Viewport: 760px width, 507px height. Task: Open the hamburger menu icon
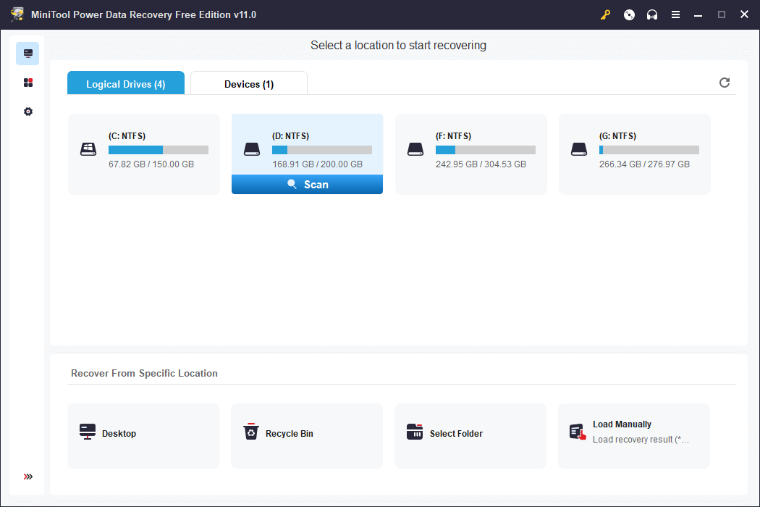pyautogui.click(x=675, y=14)
